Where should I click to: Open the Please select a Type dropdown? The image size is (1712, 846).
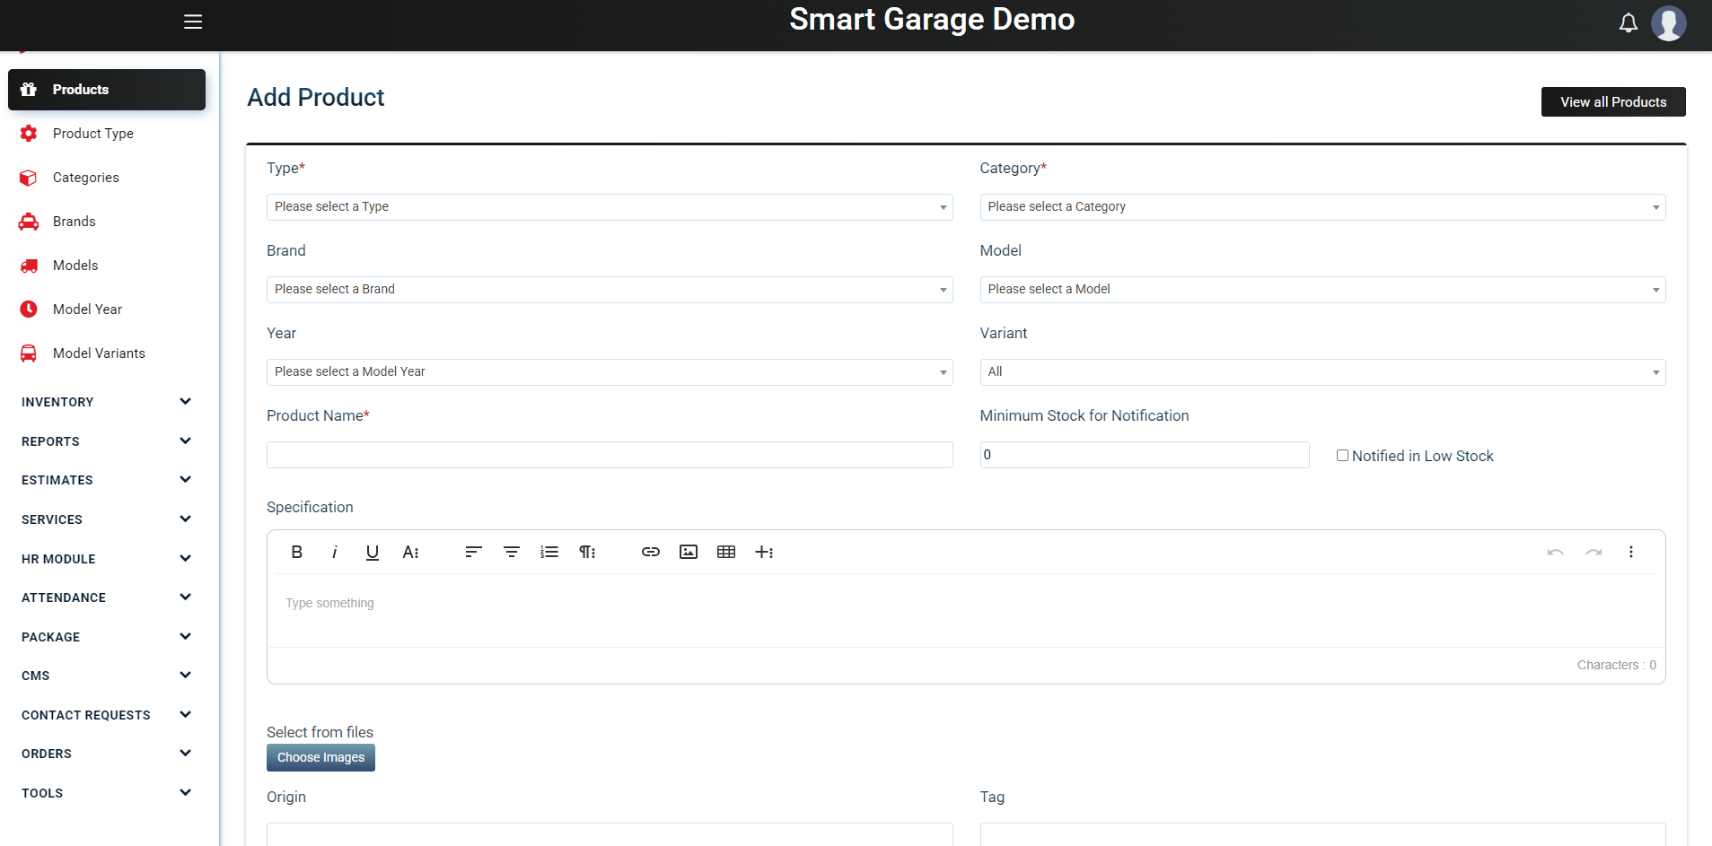coord(609,206)
